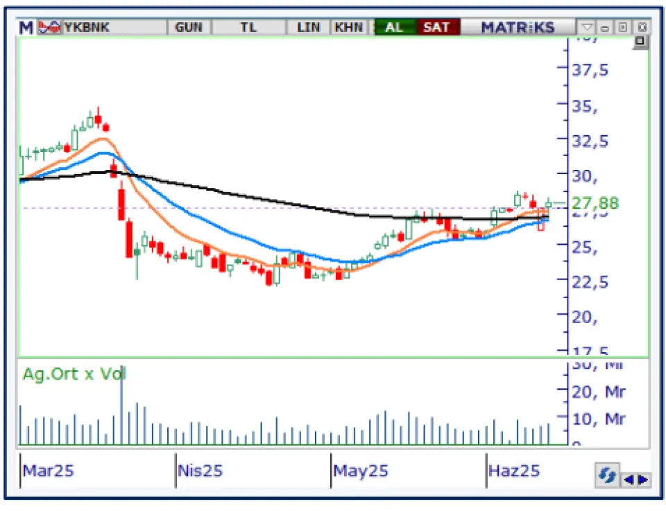Minimize the chart window
The width and height of the screenshot is (666, 511).
pos(605,28)
